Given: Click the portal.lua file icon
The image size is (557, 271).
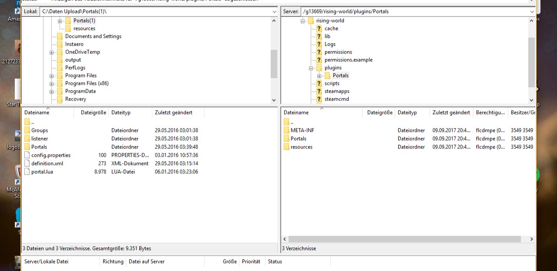Looking at the screenshot, I should pyautogui.click(x=27, y=172).
